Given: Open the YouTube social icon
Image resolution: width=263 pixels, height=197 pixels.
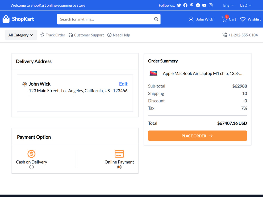Looking at the screenshot, I should click(204, 5).
